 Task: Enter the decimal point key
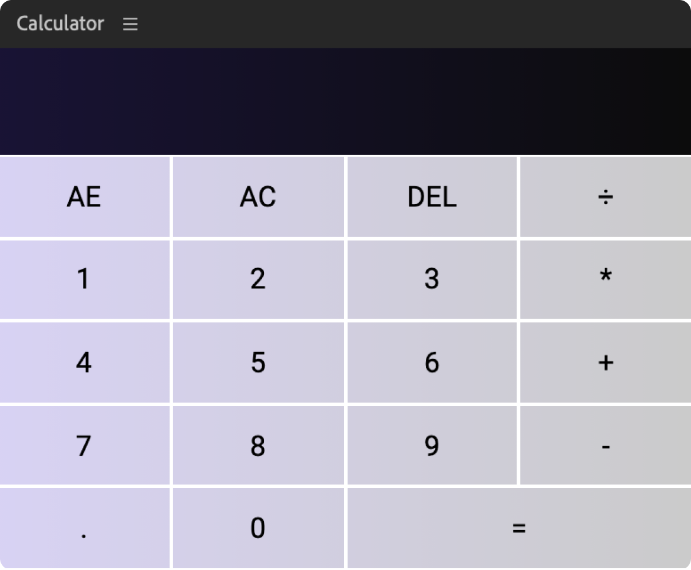[84, 528]
